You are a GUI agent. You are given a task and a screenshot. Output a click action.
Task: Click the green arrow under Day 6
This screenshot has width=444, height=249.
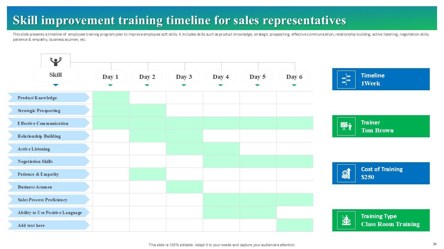coord(294,85)
